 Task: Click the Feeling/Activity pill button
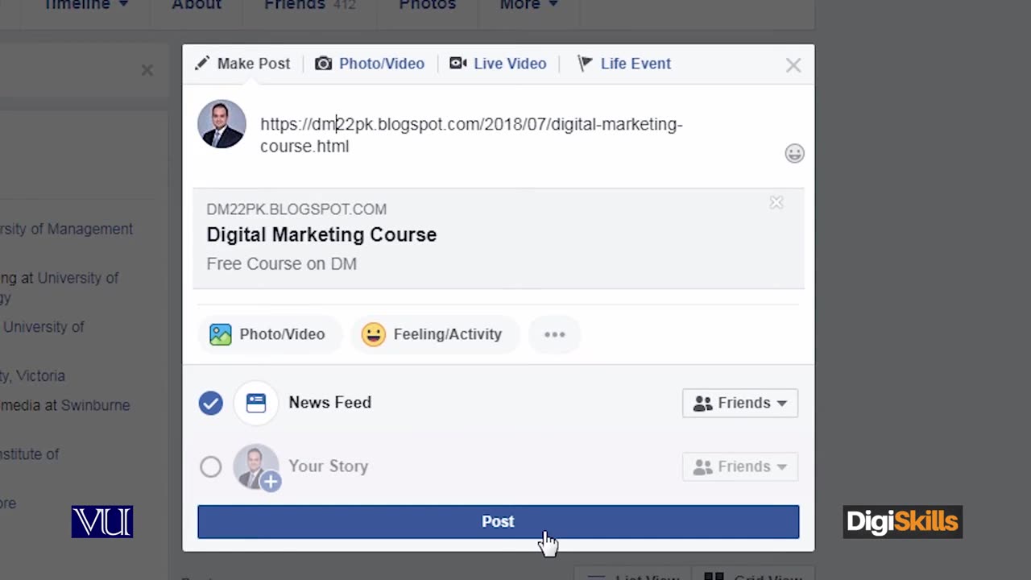click(x=435, y=334)
